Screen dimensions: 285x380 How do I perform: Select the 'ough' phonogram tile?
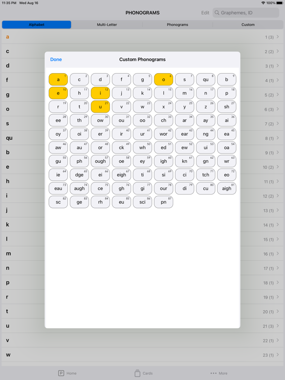(100, 161)
